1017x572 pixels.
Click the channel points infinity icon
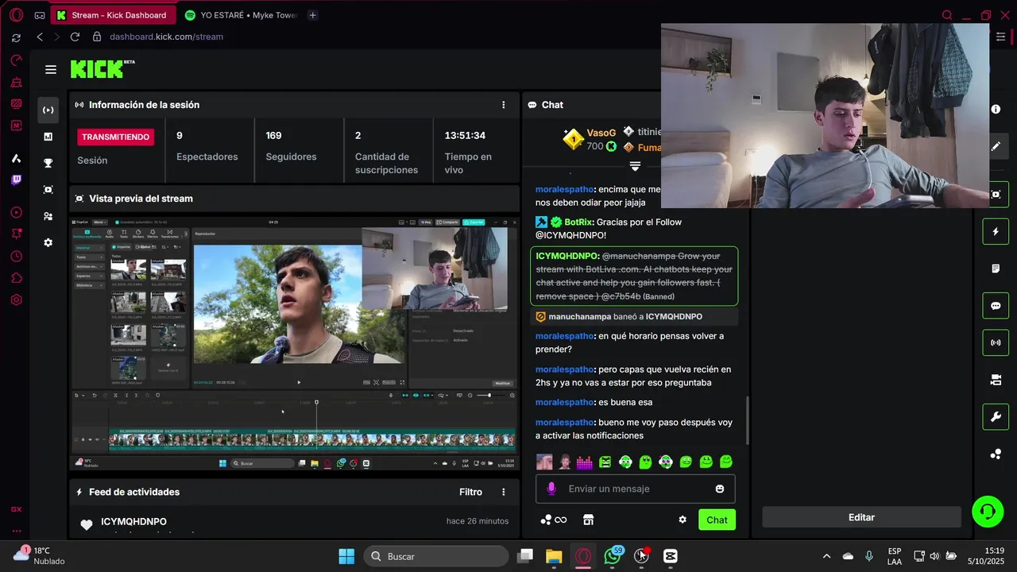tap(554, 520)
